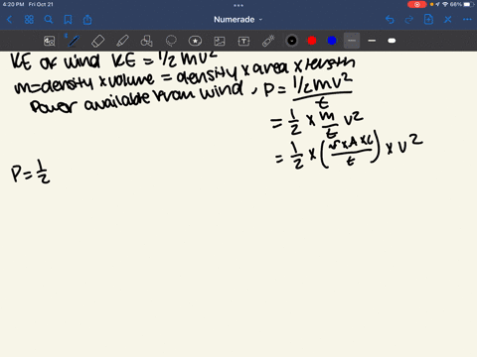This screenshot has width=477, height=357.
Task: Choose the black pen color
Action: pyautogui.click(x=292, y=41)
